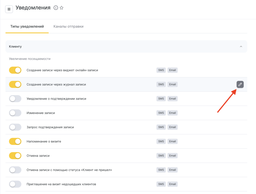Toggle Приглашение на визит недошедших клиентов
Screen dimensions: 256x194
click(x=15, y=184)
